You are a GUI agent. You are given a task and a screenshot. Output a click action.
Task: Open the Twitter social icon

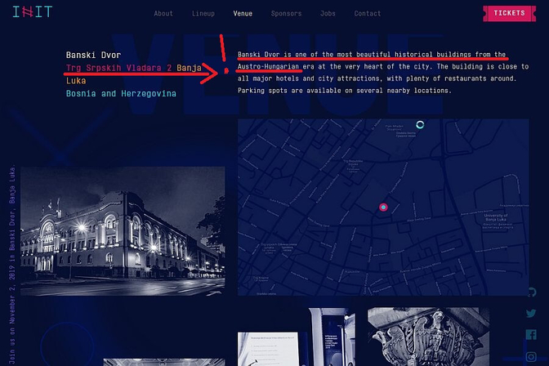[x=532, y=314]
